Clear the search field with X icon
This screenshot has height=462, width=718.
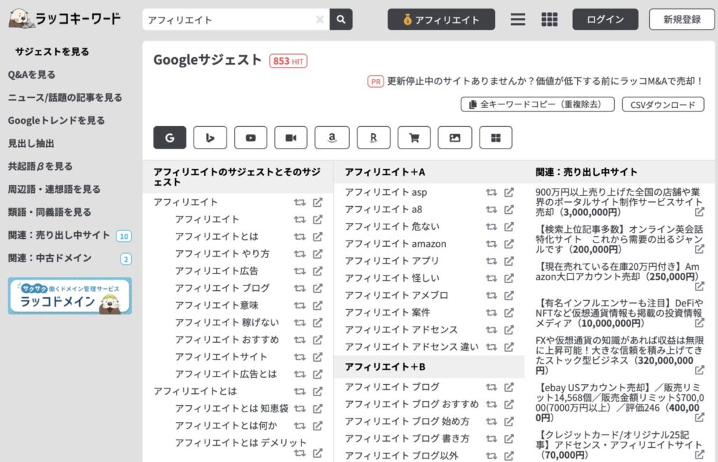point(320,19)
